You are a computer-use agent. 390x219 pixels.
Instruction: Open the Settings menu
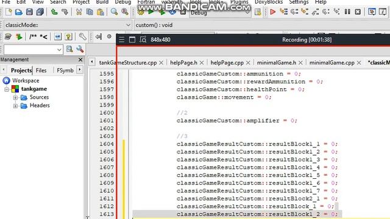click(x=299, y=2)
